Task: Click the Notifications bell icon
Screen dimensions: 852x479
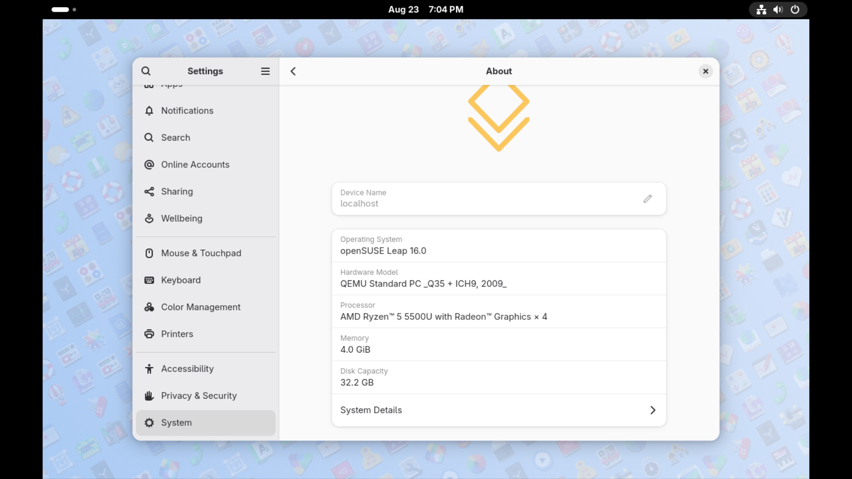Action: pos(149,111)
